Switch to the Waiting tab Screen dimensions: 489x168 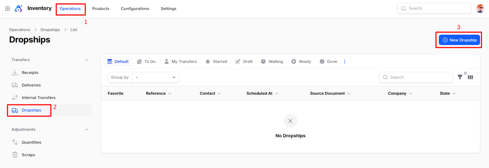272,61
